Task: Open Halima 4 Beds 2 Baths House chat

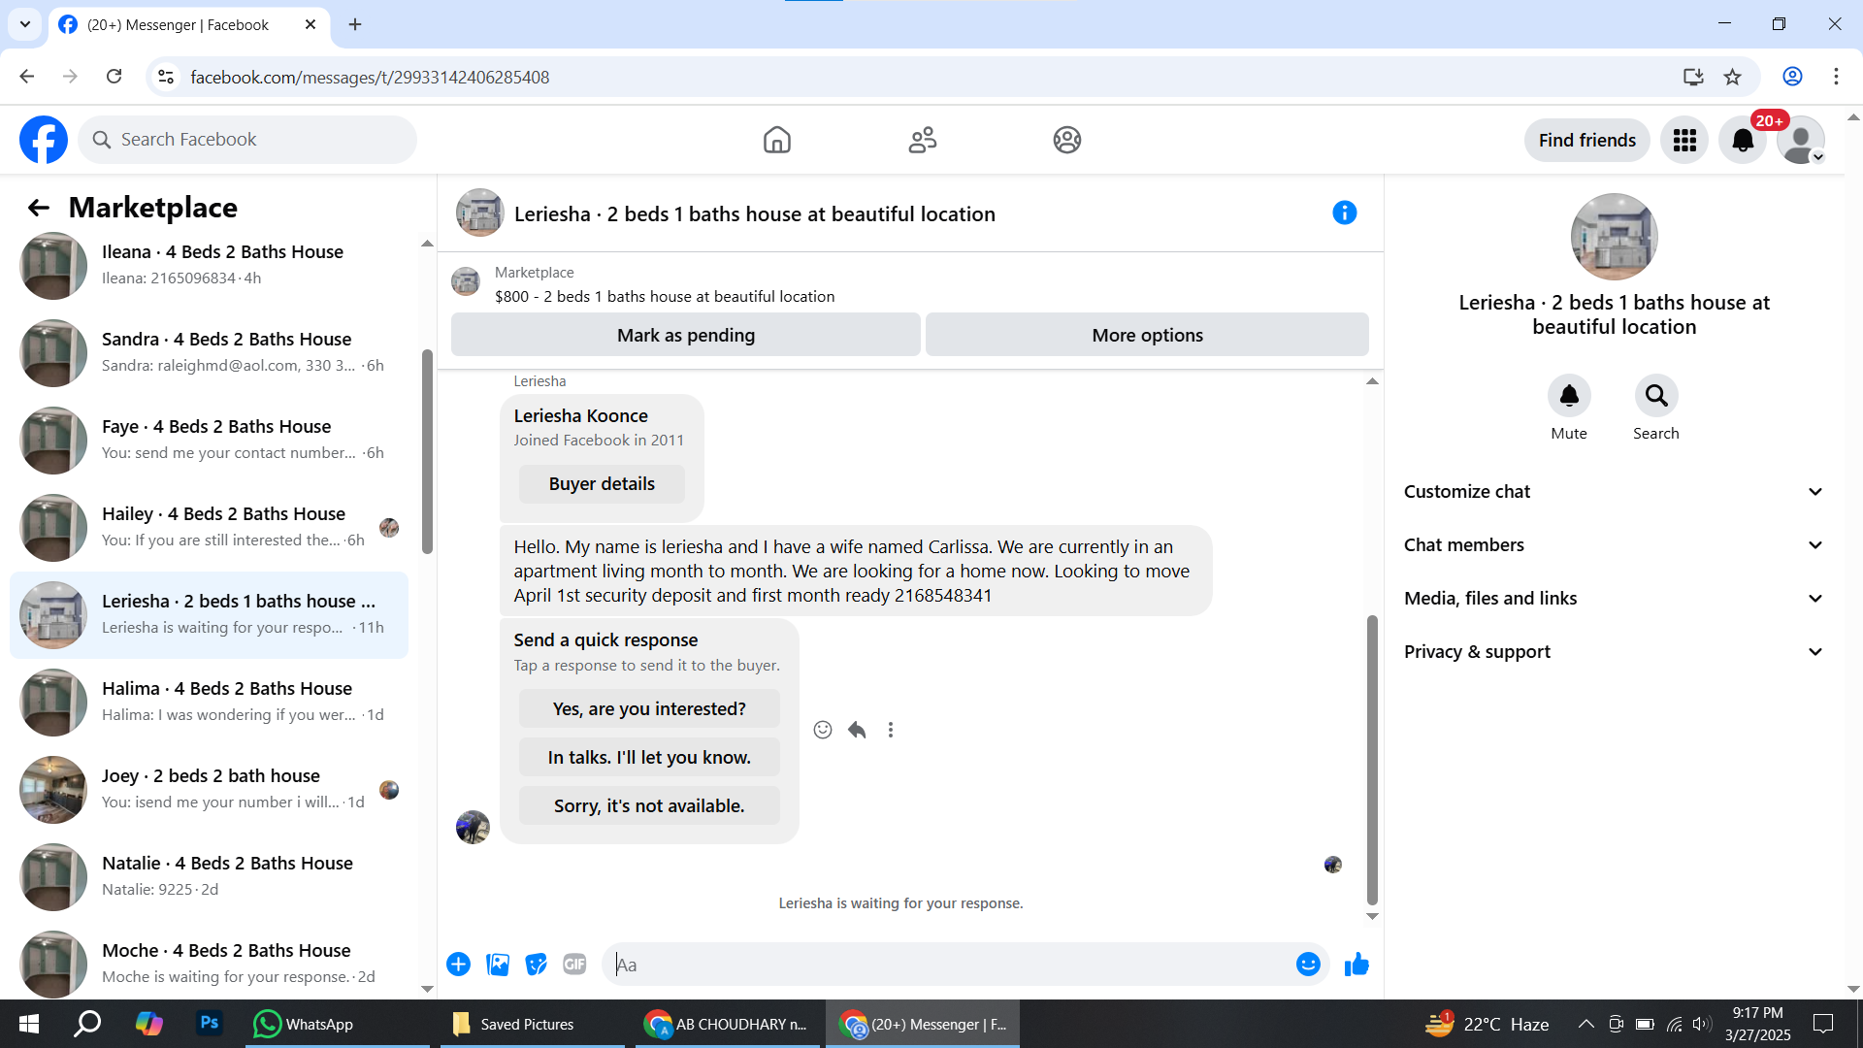Action: [x=209, y=702]
